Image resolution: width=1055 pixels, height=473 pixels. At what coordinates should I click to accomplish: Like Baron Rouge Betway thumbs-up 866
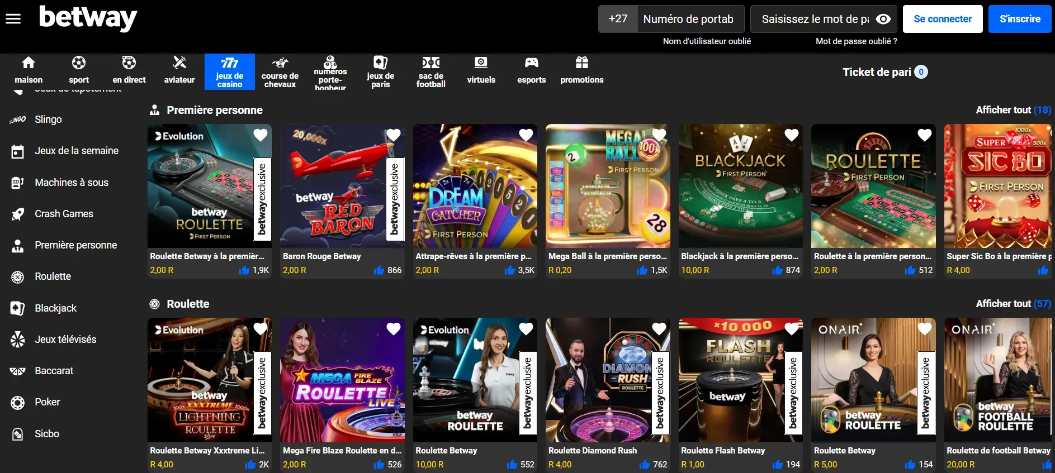(379, 270)
